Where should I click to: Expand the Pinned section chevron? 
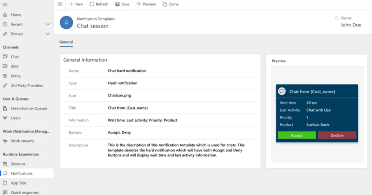[48, 34]
